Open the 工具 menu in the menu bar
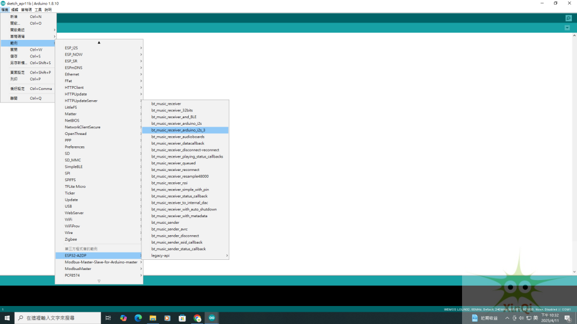The image size is (577, 324). [x=38, y=10]
